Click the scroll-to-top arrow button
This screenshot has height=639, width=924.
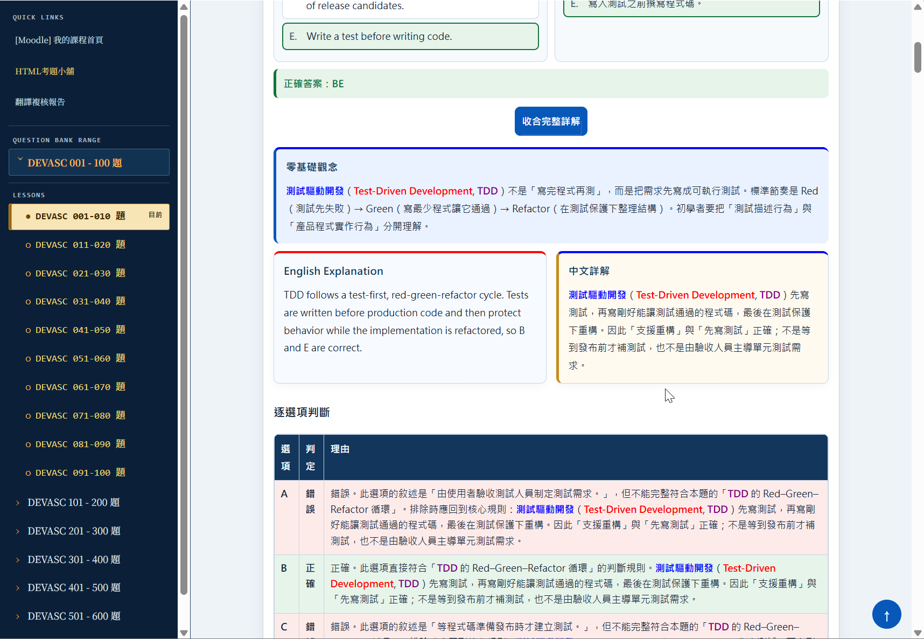(886, 614)
